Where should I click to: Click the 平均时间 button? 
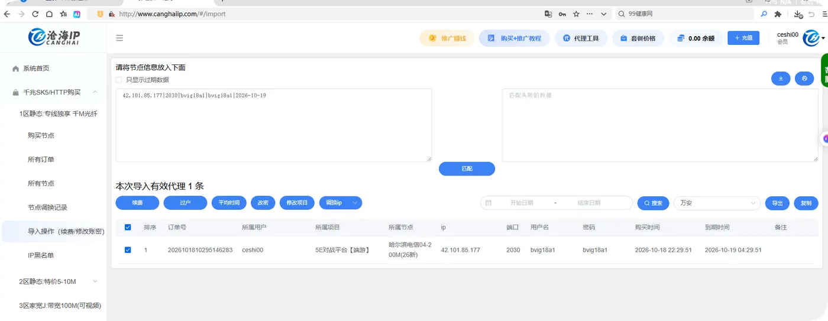229,203
